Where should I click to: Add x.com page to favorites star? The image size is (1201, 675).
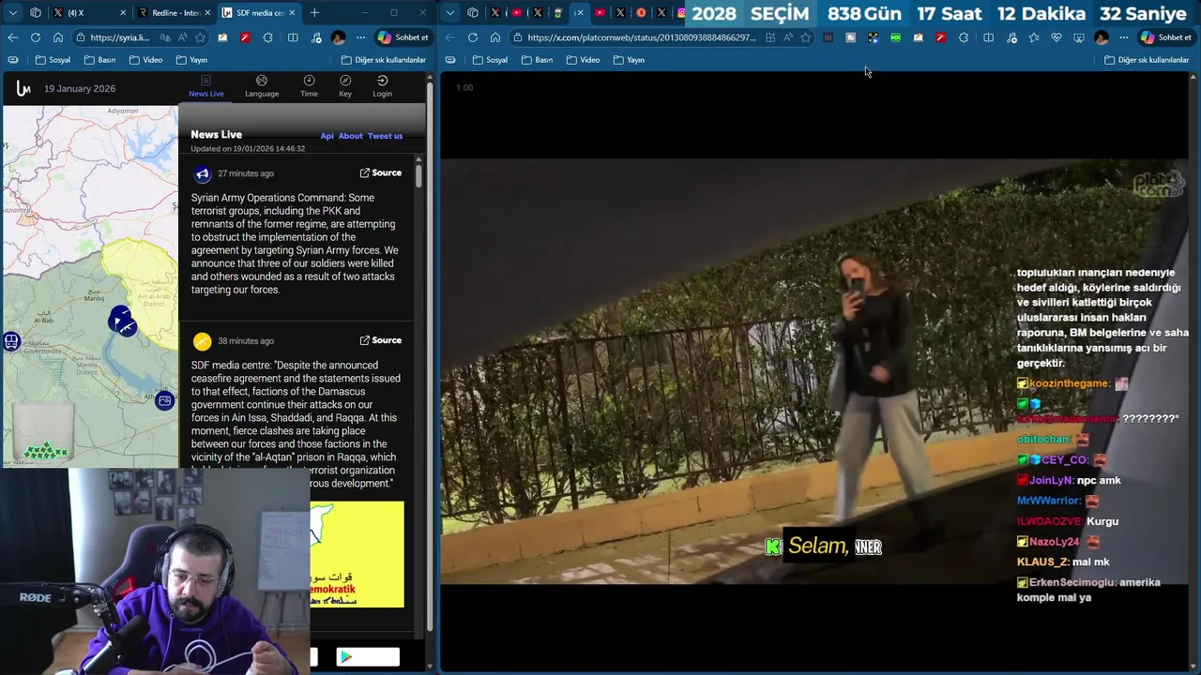[x=805, y=37]
